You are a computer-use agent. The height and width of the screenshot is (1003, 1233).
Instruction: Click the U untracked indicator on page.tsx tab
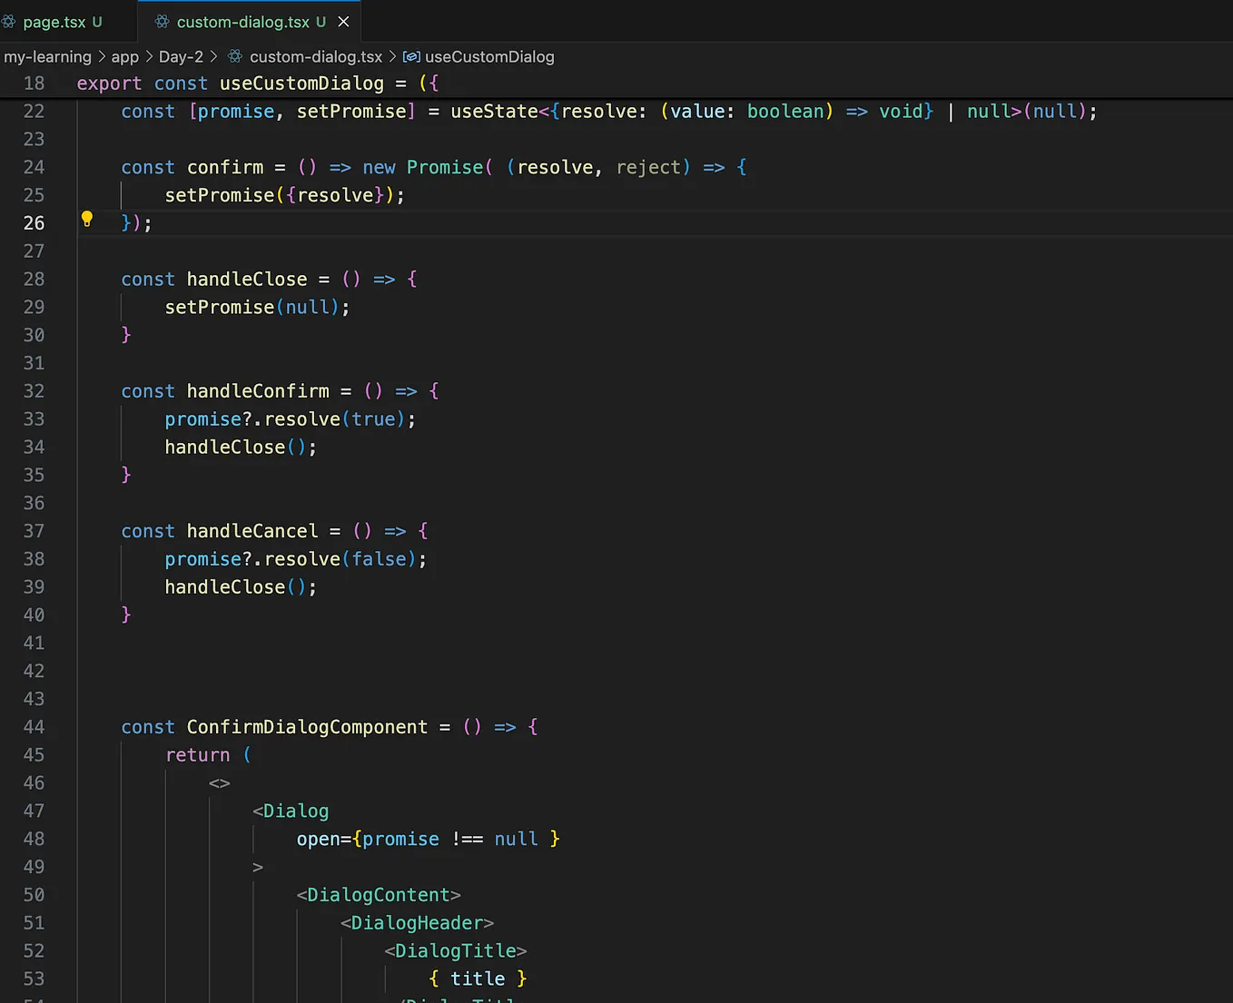tap(96, 22)
